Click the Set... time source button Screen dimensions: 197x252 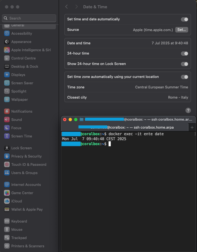(182, 30)
